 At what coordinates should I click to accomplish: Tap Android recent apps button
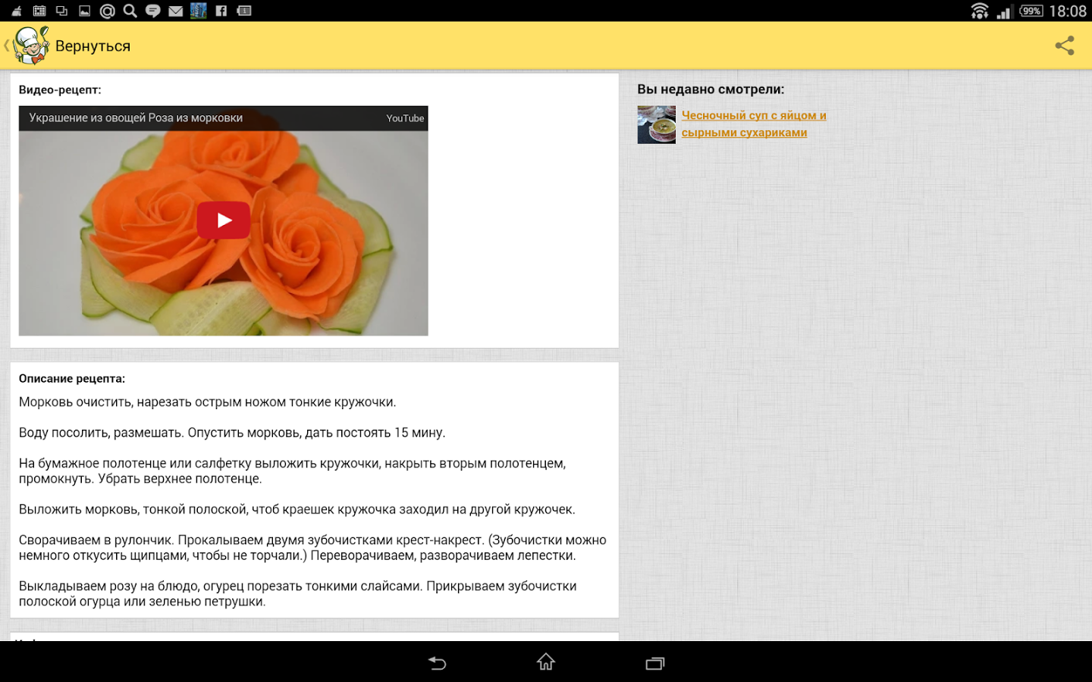coord(655,663)
